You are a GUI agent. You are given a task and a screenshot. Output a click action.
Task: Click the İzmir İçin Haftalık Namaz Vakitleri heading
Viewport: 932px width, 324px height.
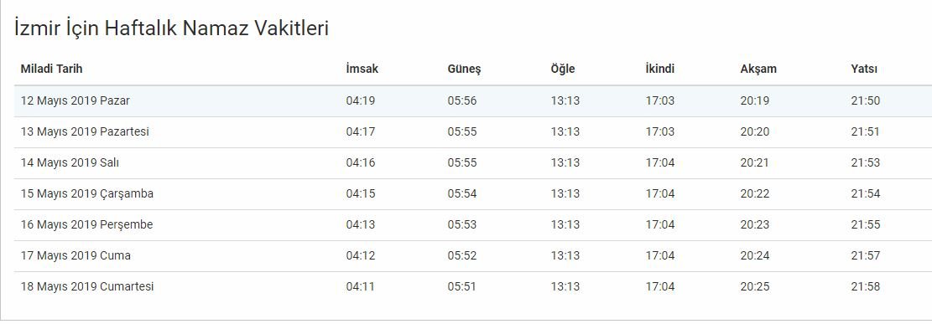click(171, 28)
